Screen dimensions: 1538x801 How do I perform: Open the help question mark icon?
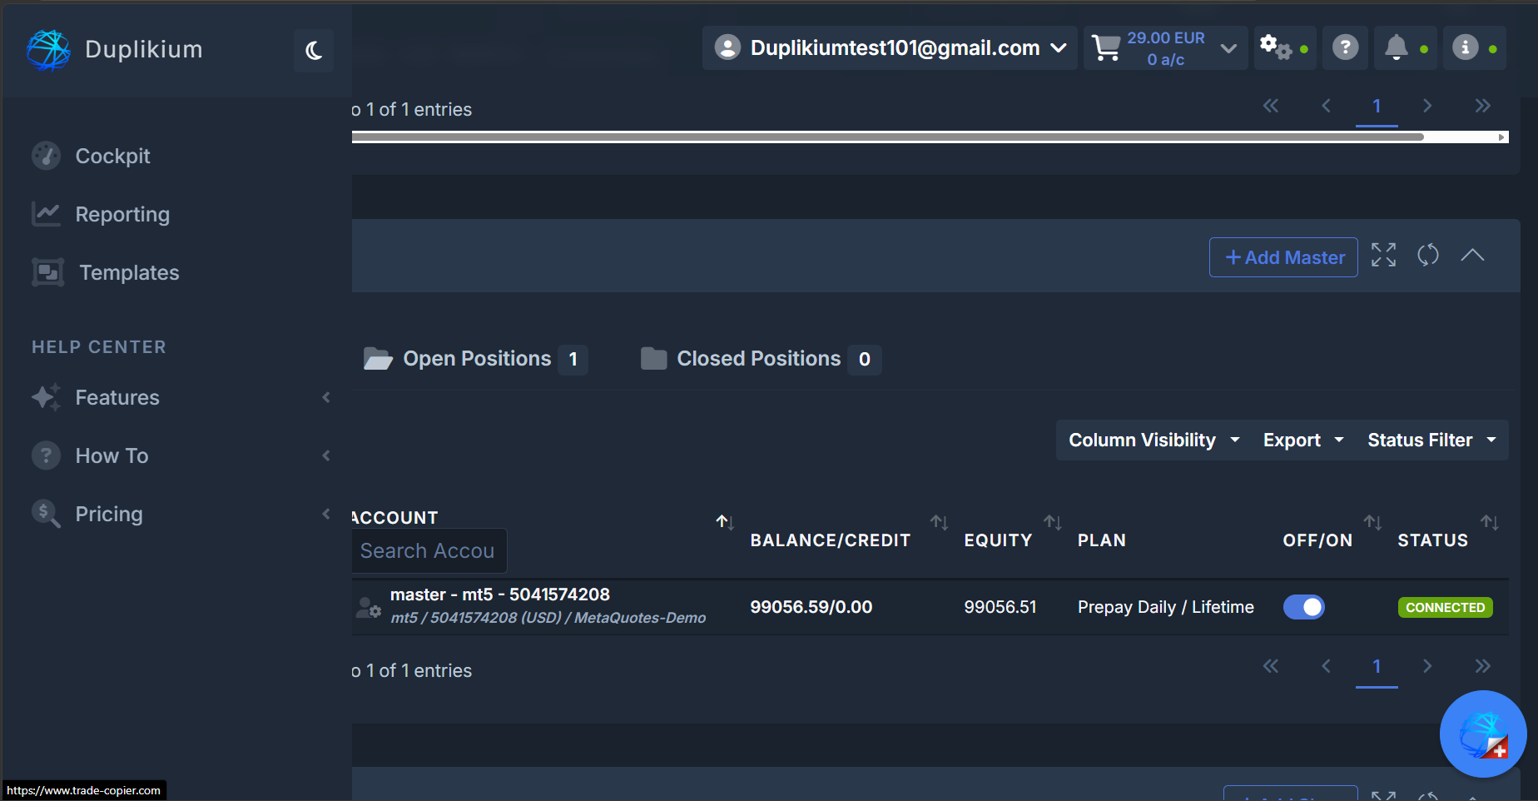tap(1345, 47)
